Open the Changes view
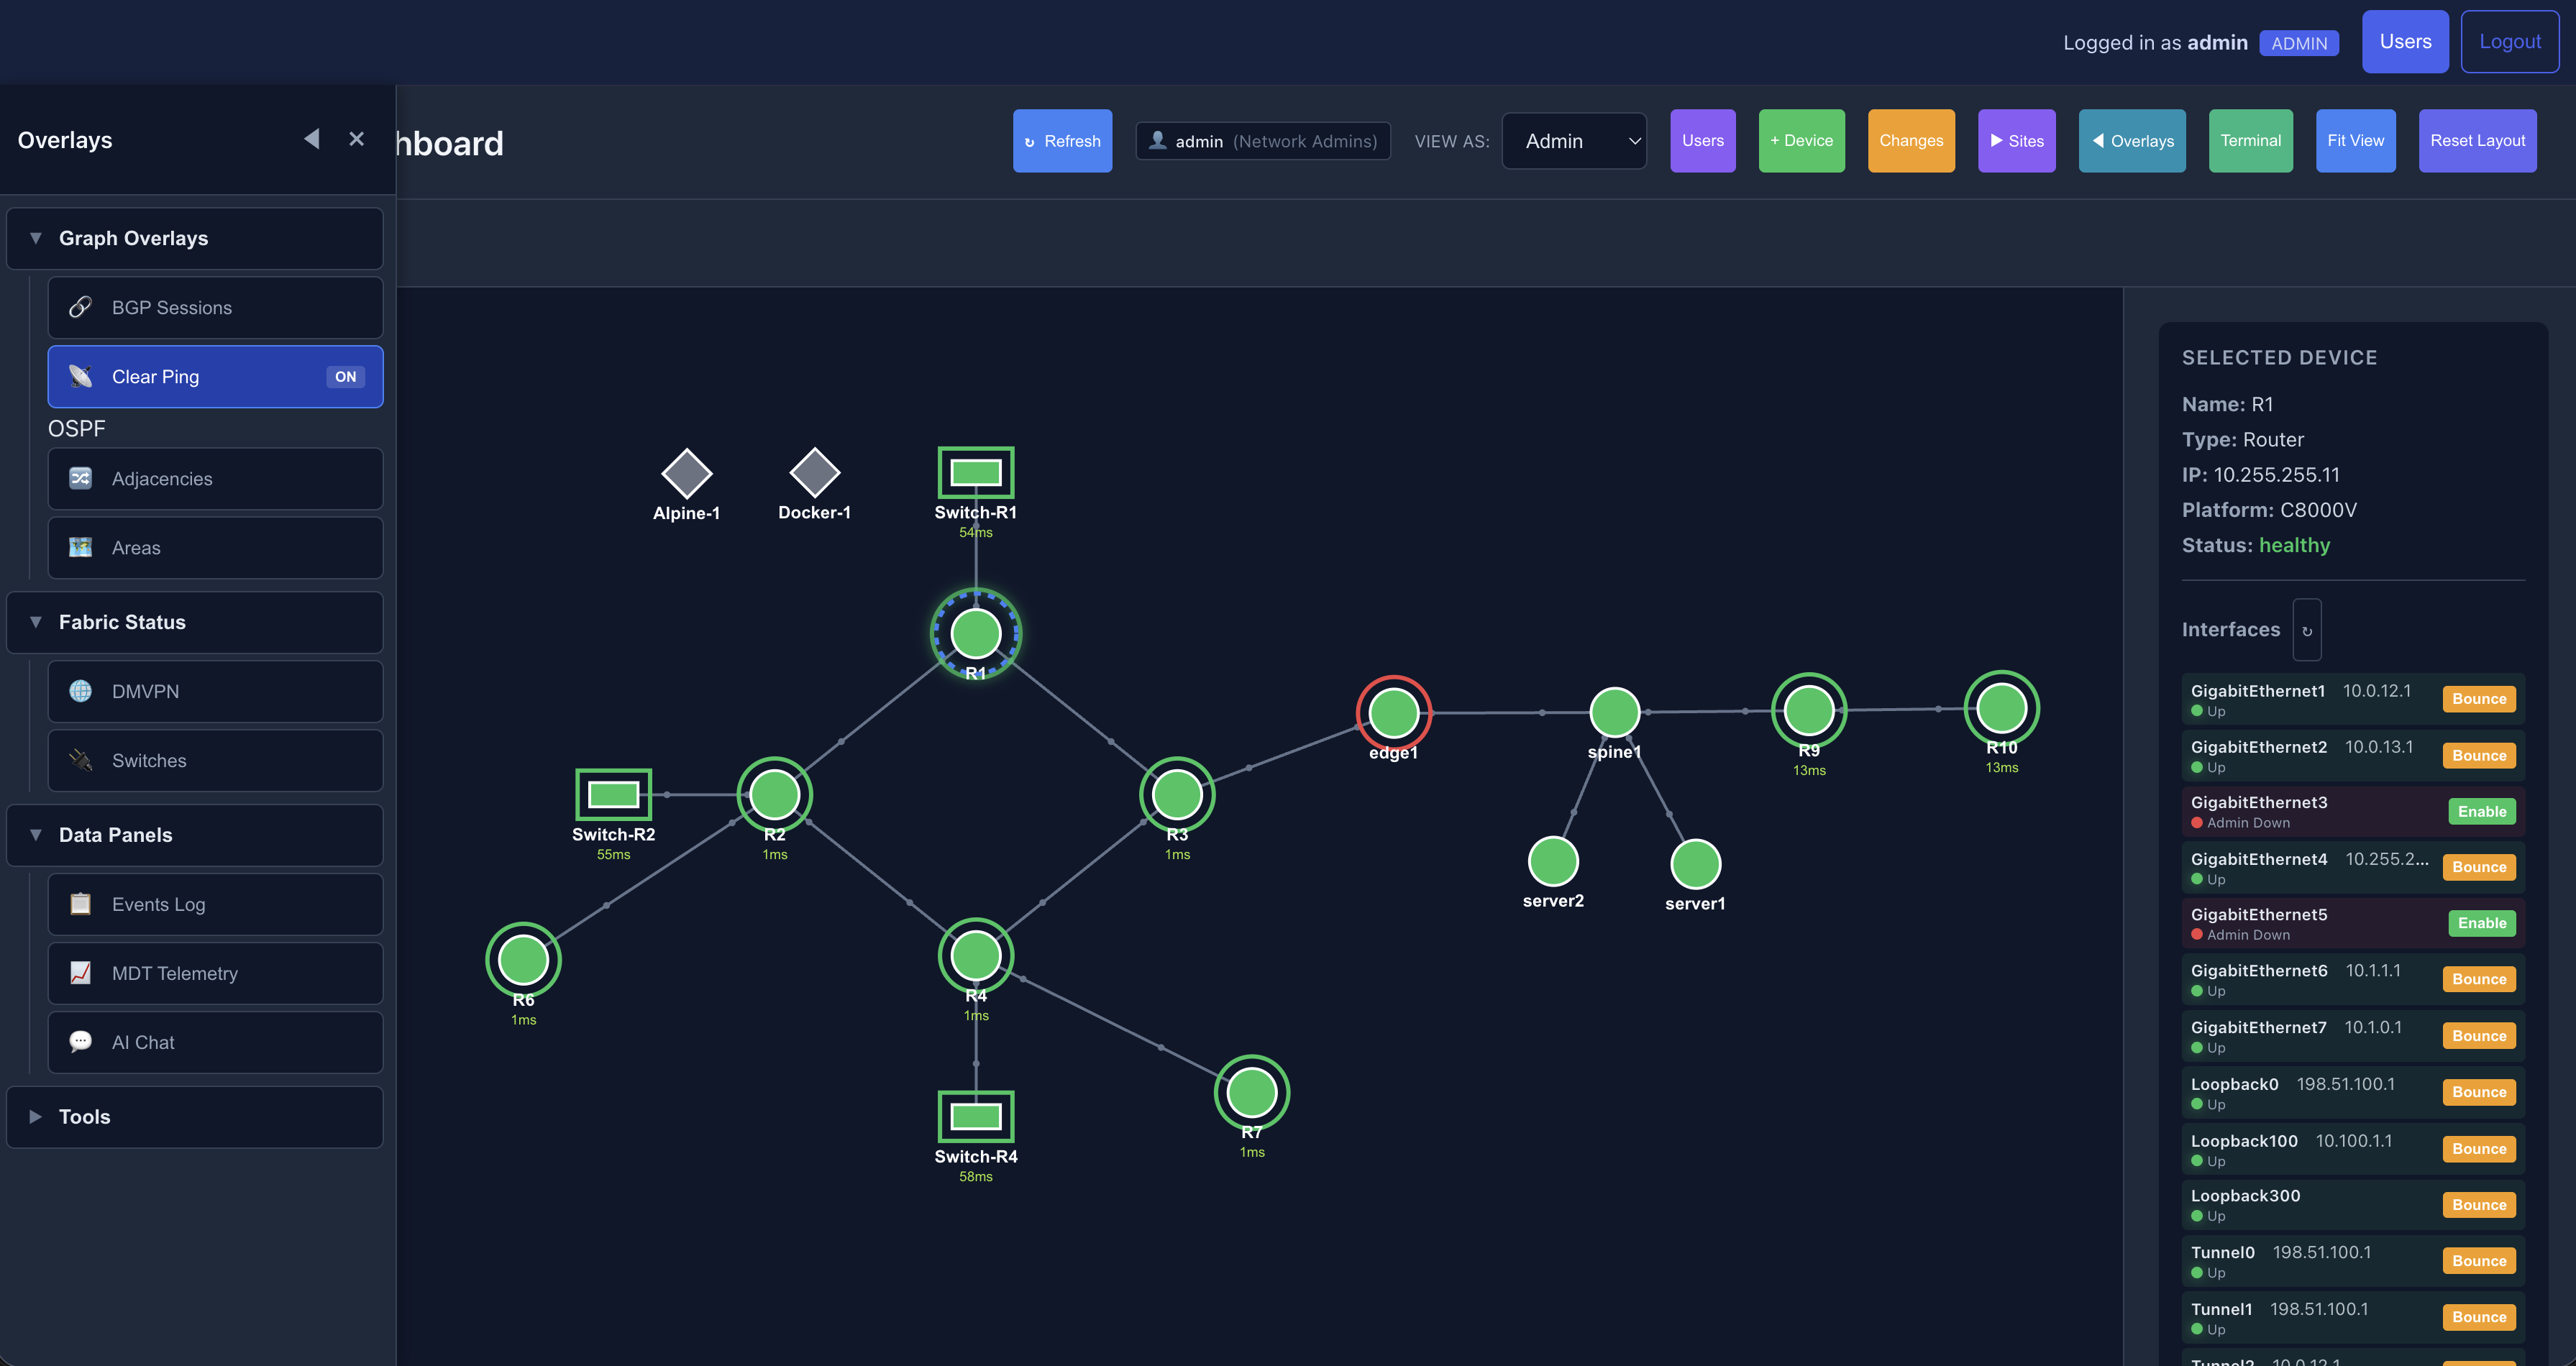This screenshot has height=1366, width=2576. click(x=1911, y=141)
